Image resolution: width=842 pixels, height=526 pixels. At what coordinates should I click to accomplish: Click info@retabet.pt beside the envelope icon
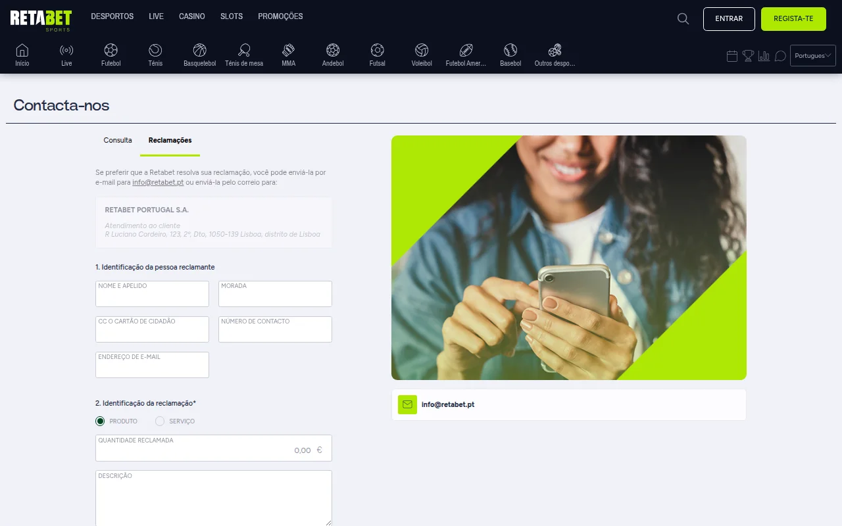pyautogui.click(x=448, y=404)
